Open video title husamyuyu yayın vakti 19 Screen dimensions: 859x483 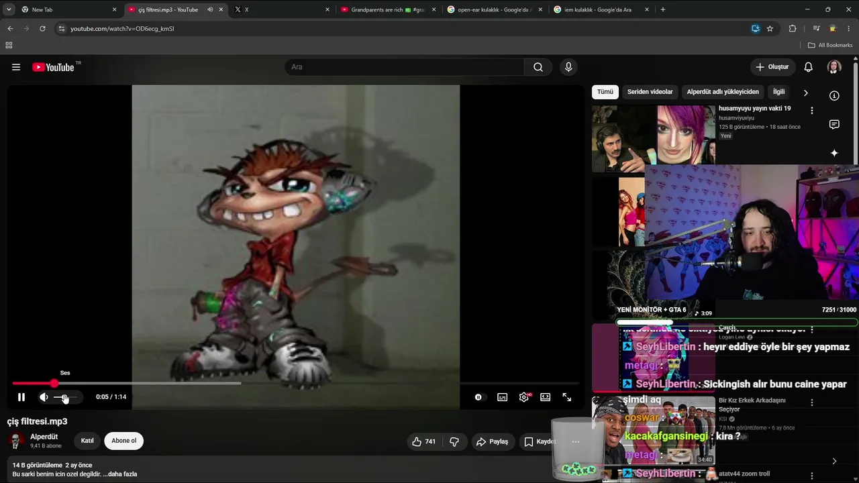pyautogui.click(x=755, y=109)
